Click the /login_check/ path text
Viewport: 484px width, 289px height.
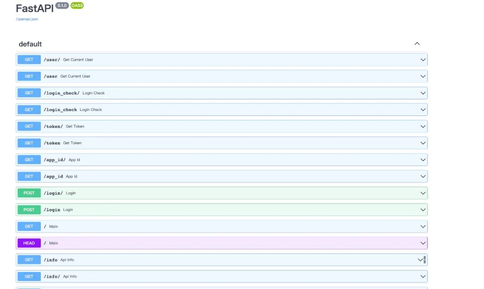click(x=61, y=93)
